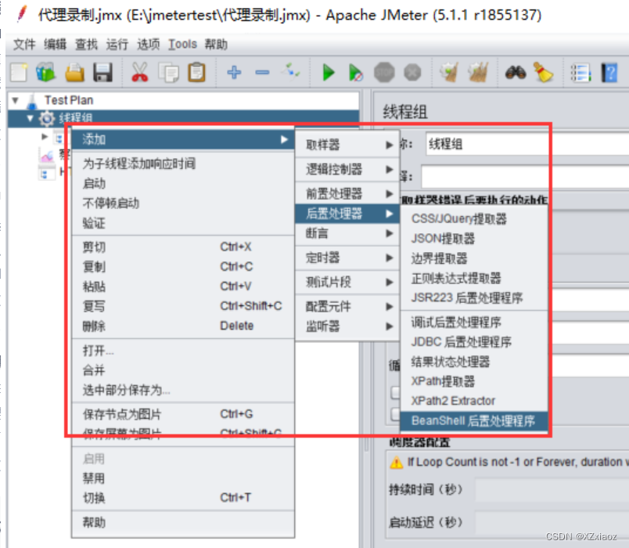Expand the child node under 线程组
The width and height of the screenshot is (629, 548).
45,136
